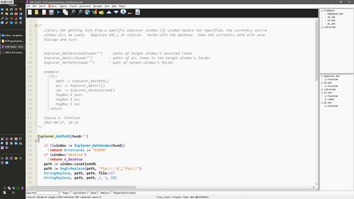Click the small orange dash toolbar icon
The image size is (354, 199).
(x=130, y=13)
